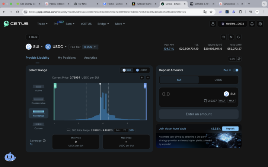Select 24H price range period
Image resolution: width=268 pixels, height=167 pixels.
tap(118, 130)
